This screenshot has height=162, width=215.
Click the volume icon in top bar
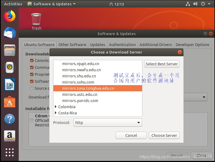click(195, 4)
